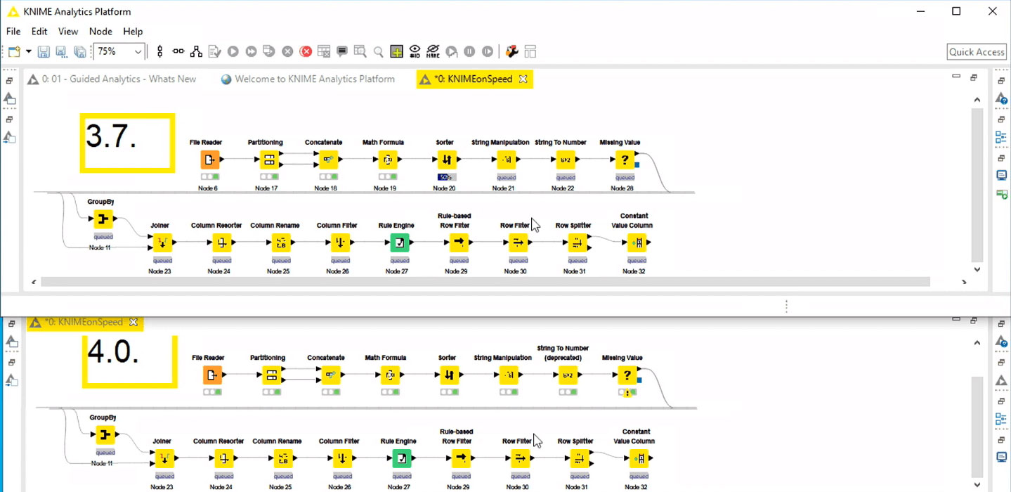Click the reset node table icon
Screen dimensions: 1011x492
point(324,51)
